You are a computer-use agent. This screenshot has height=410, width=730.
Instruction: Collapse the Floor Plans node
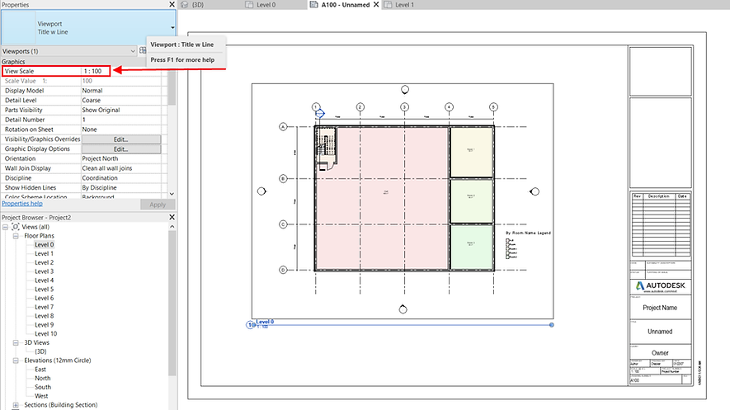[16, 236]
